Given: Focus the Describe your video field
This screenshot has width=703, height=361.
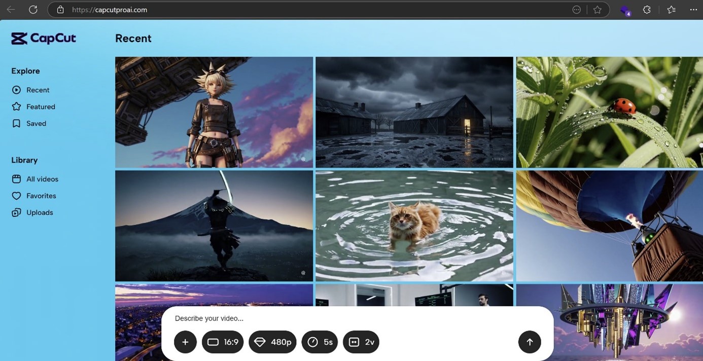Looking at the screenshot, I should (357, 318).
